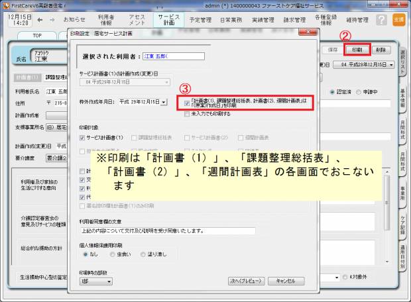
Task: Click the 印刷 button in the toolbar
Action: click(x=356, y=50)
